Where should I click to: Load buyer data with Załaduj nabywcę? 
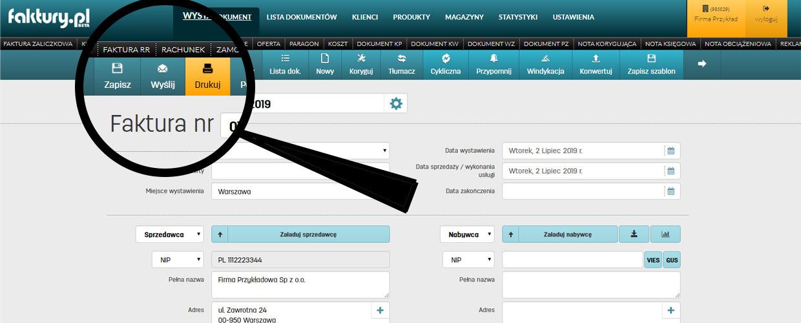coord(567,234)
